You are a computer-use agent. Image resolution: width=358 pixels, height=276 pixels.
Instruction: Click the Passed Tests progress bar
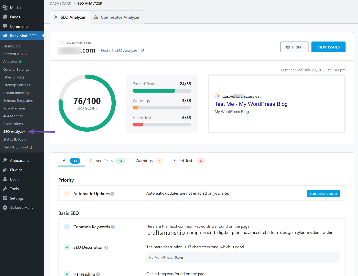[x=162, y=91]
